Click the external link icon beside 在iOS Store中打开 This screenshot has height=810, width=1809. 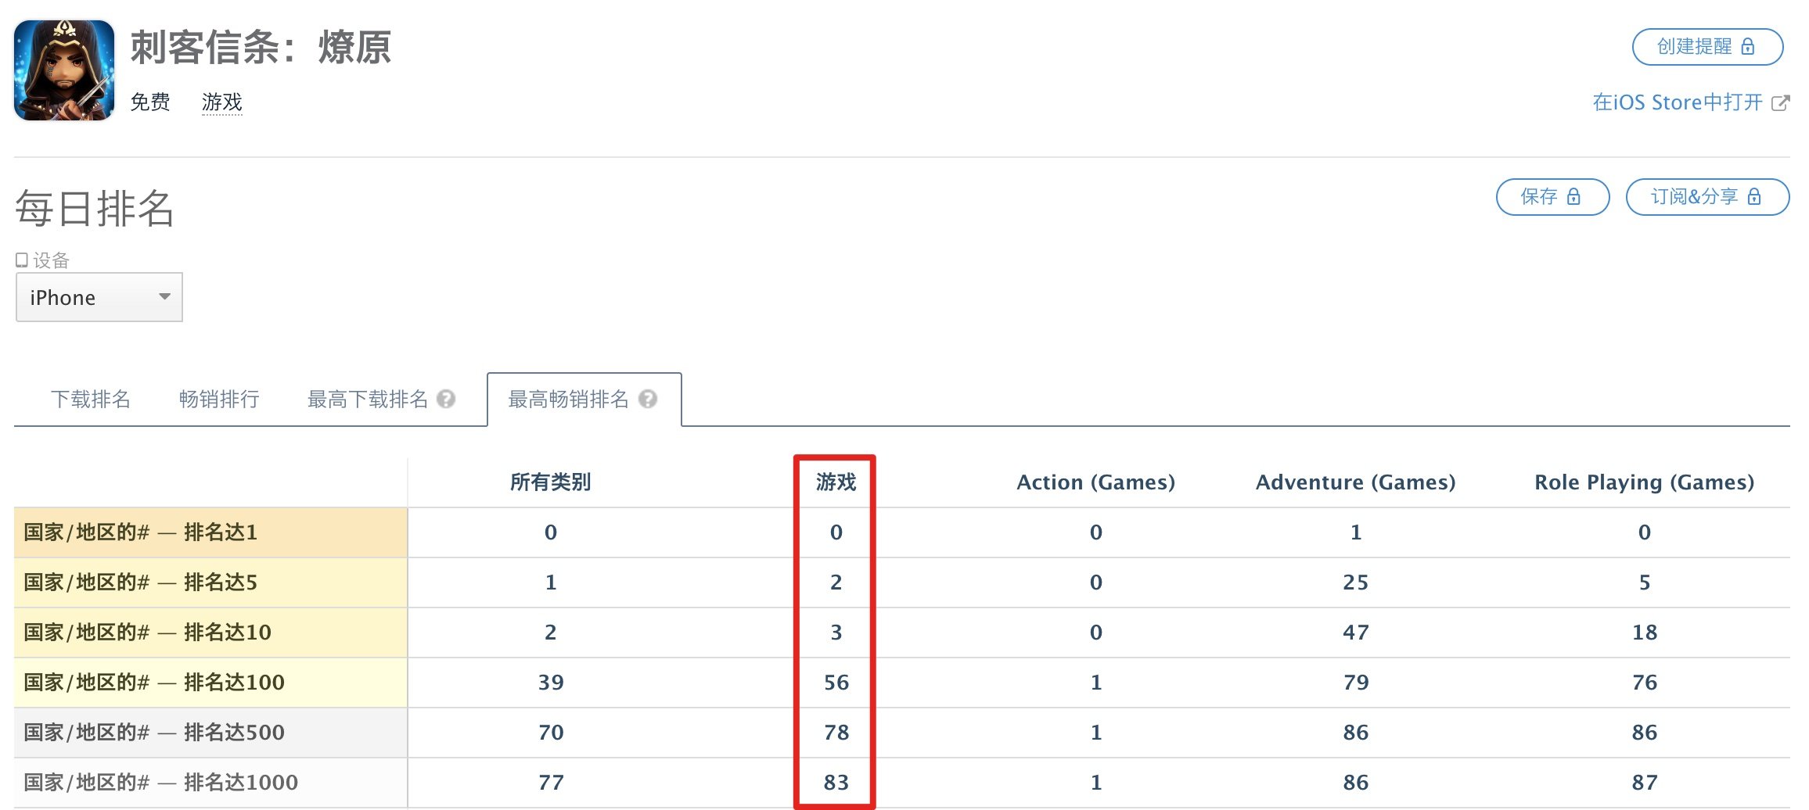[1780, 103]
